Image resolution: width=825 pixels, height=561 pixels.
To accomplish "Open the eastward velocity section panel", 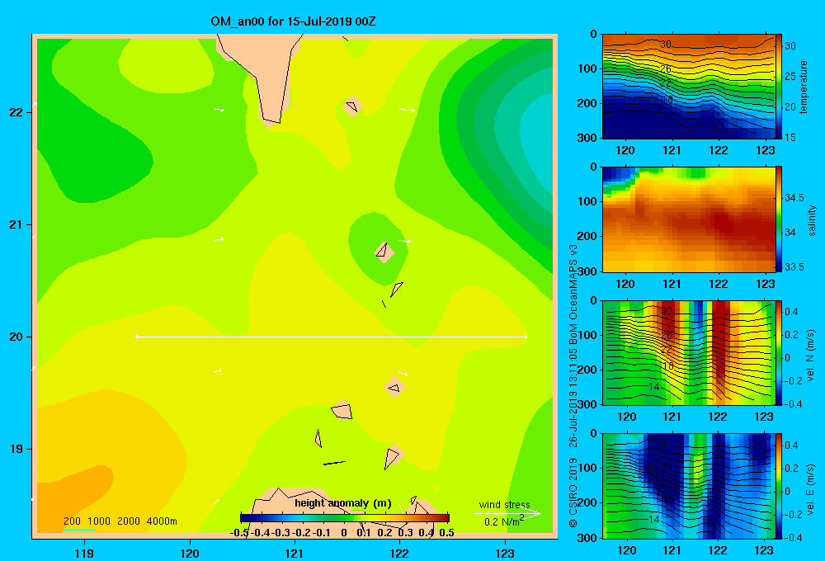I will pos(689,486).
